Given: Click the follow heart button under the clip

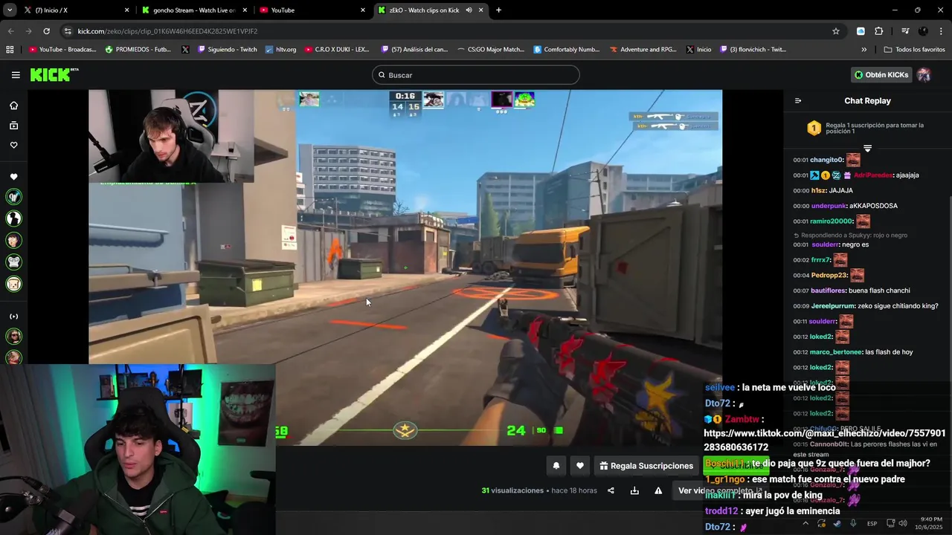Looking at the screenshot, I should pyautogui.click(x=580, y=466).
